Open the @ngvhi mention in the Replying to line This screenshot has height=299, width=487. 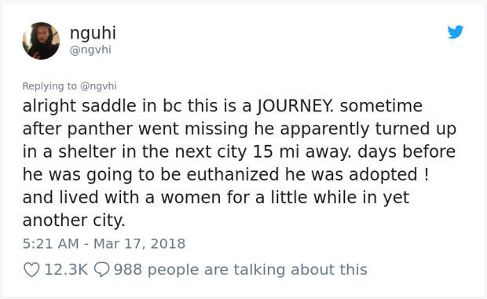(98, 86)
